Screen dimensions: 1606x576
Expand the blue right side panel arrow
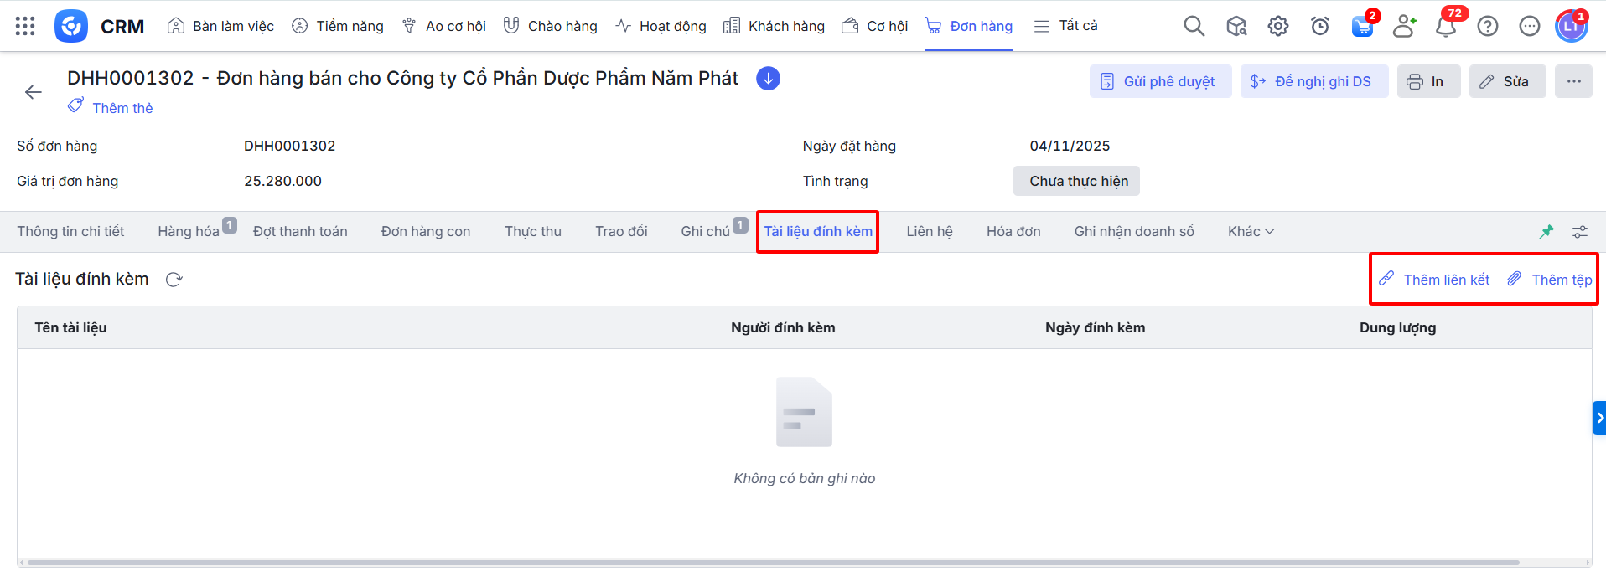click(x=1599, y=418)
